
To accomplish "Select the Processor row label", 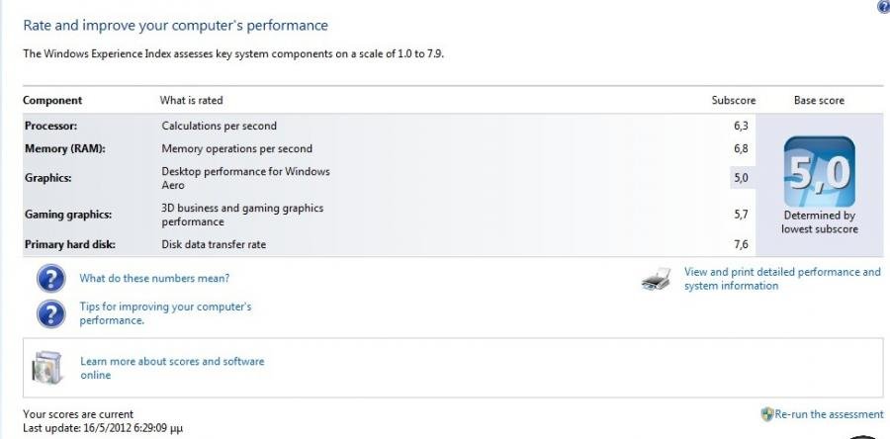I will (x=50, y=127).
